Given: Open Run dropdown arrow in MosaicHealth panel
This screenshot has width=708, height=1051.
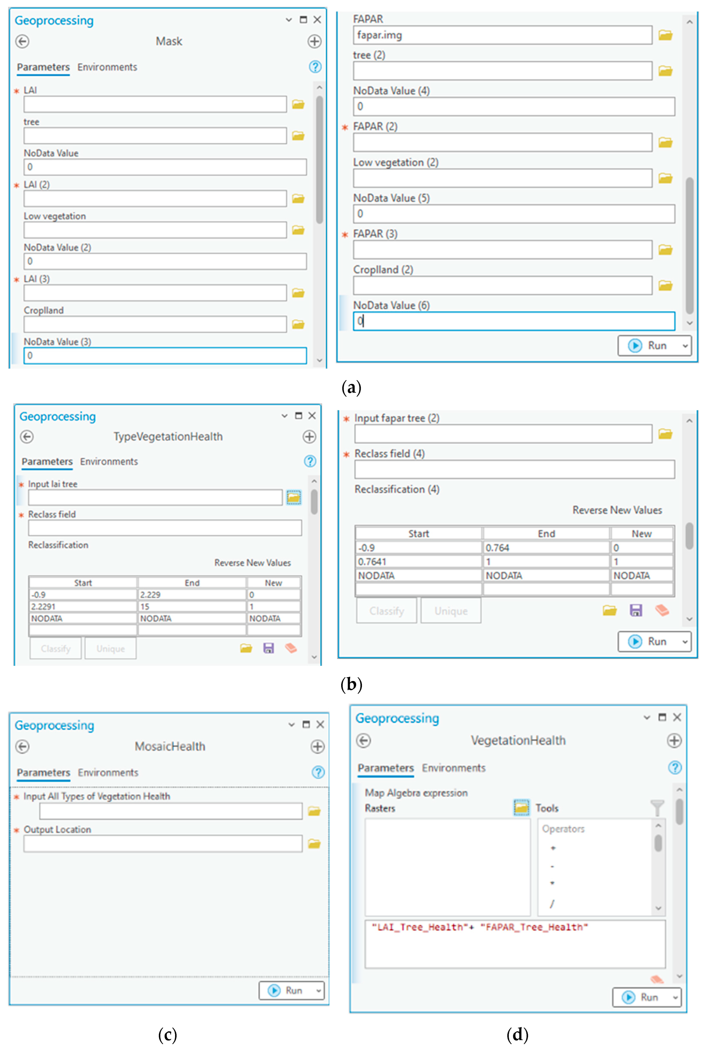Looking at the screenshot, I should click(x=318, y=991).
